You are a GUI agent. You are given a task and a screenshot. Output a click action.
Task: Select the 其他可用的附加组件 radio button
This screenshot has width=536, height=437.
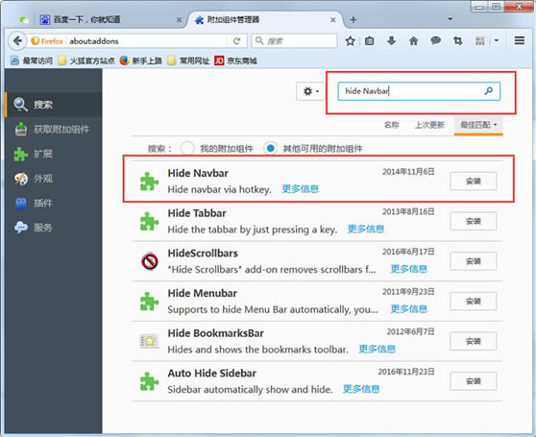(x=270, y=148)
